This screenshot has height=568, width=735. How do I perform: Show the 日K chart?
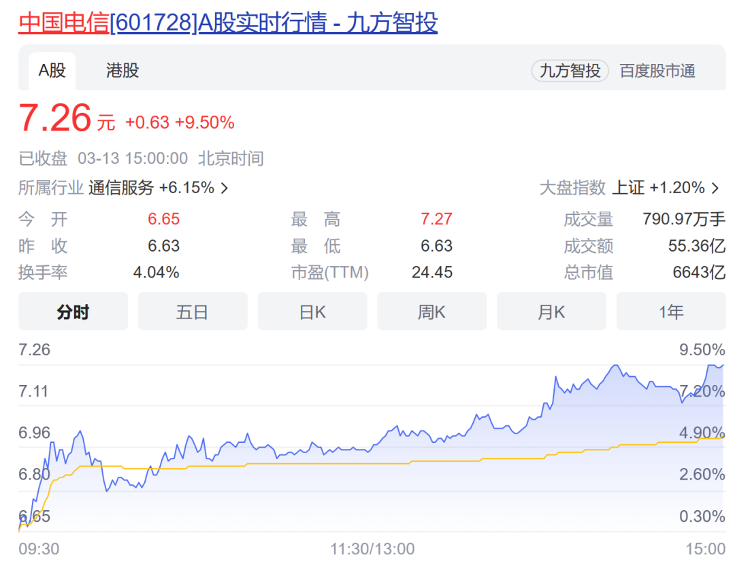[312, 311]
